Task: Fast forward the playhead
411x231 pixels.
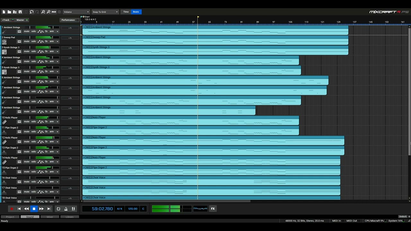Action: 41,209
